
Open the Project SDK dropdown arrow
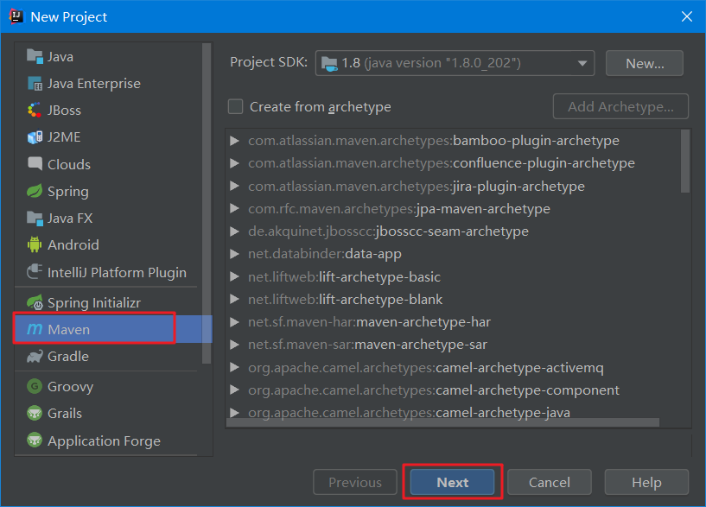(x=582, y=63)
